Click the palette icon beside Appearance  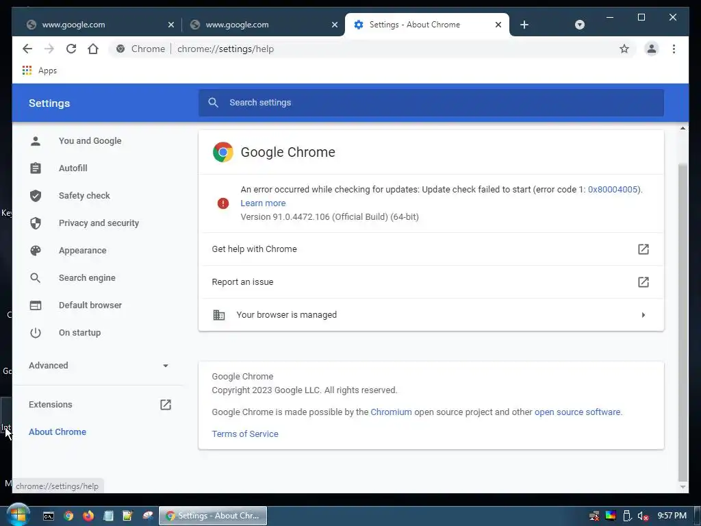pyautogui.click(x=36, y=251)
